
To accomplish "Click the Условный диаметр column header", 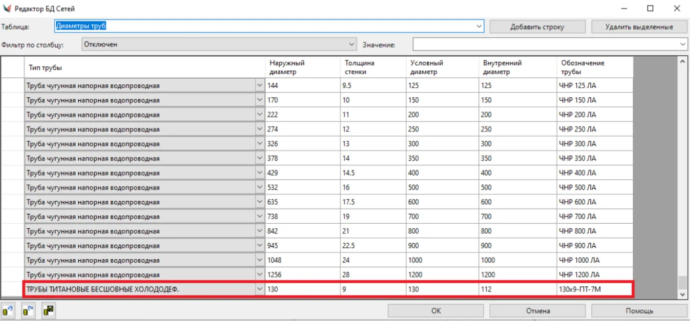I will tap(442, 68).
